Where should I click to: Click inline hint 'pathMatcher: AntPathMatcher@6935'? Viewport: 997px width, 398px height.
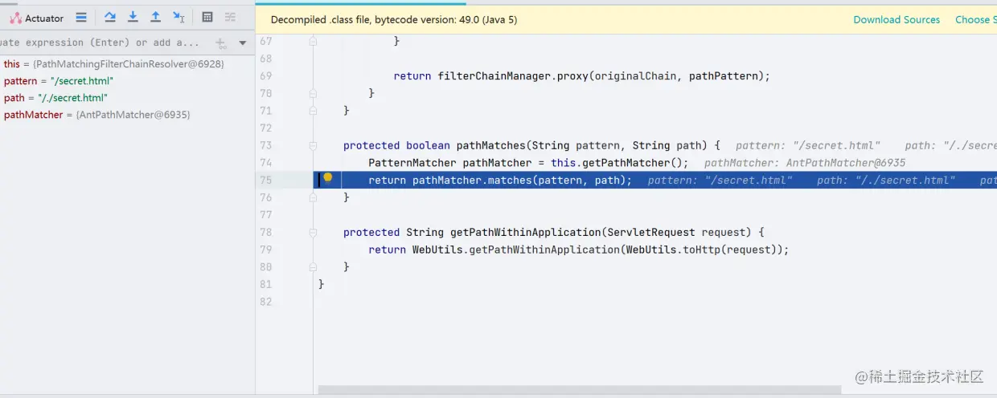[x=805, y=163]
